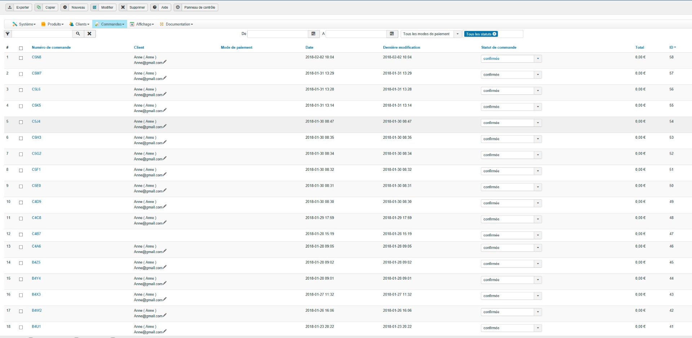Image resolution: width=692 pixels, height=338 pixels.
Task: Edit customer for order B4Z5 pencil icon
Action: (165, 267)
